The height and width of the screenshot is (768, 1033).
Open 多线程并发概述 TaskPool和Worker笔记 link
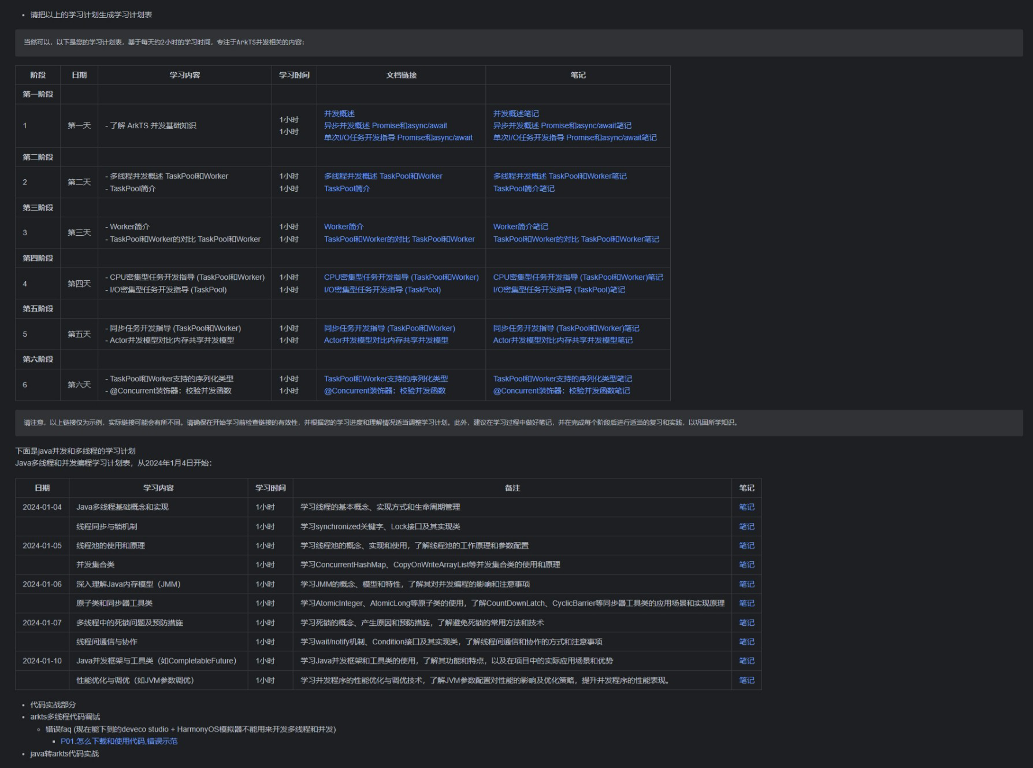point(560,176)
